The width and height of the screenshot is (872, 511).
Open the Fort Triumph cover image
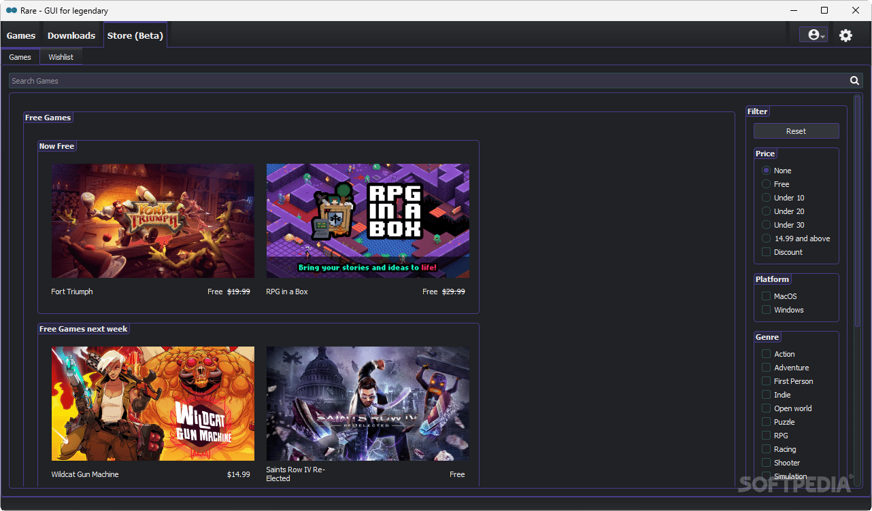[x=153, y=221]
